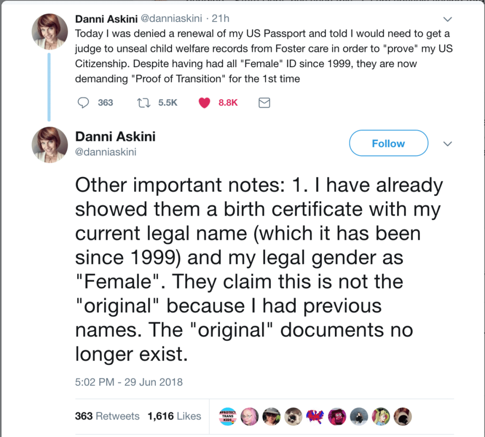Click the @danniaskini handle under the large name
This screenshot has width=485, height=437.
point(105,152)
